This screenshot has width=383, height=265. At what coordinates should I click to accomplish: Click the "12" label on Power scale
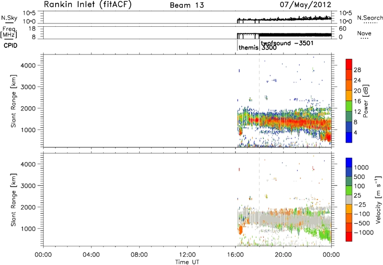pos(357,112)
